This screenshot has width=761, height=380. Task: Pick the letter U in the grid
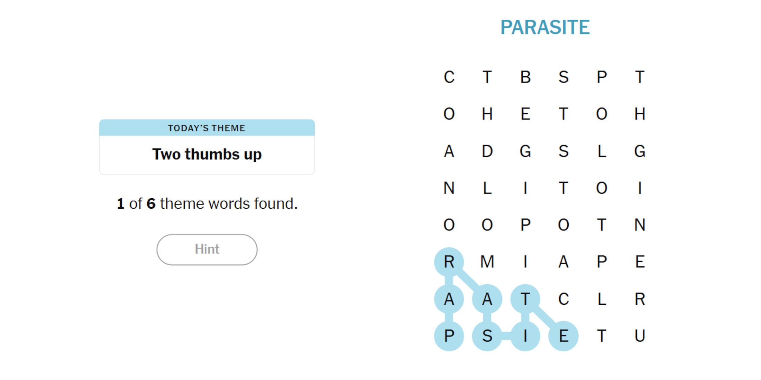640,336
